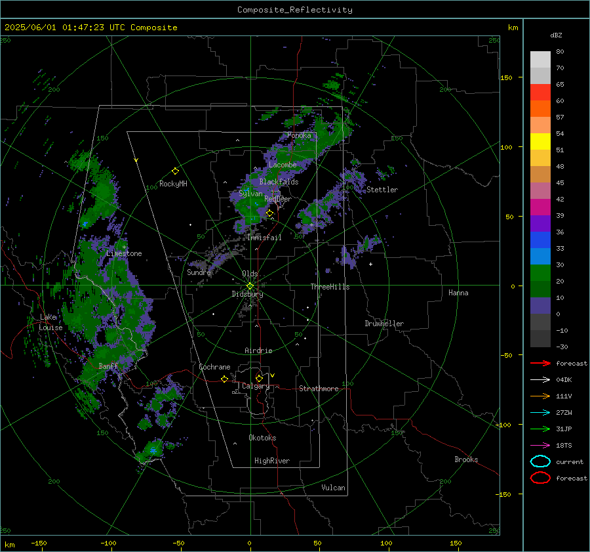Screen dimensions: 590x552
Task: Click the orange 111V arrow icon
Action: pyautogui.click(x=540, y=396)
